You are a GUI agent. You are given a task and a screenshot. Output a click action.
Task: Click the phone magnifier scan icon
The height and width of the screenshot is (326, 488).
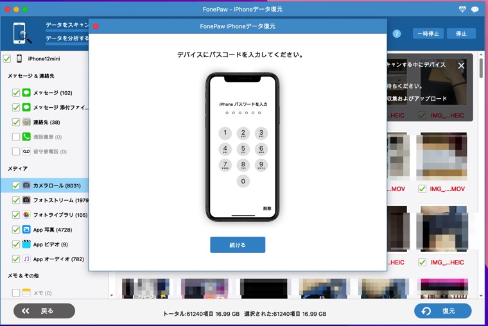tap(22, 33)
